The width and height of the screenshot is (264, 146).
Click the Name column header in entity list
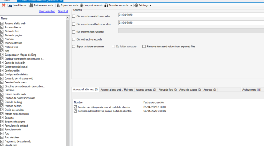coord(23,19)
